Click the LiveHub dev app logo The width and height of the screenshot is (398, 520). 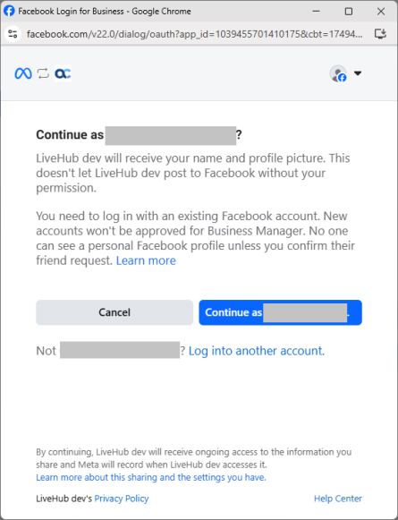[x=63, y=73]
